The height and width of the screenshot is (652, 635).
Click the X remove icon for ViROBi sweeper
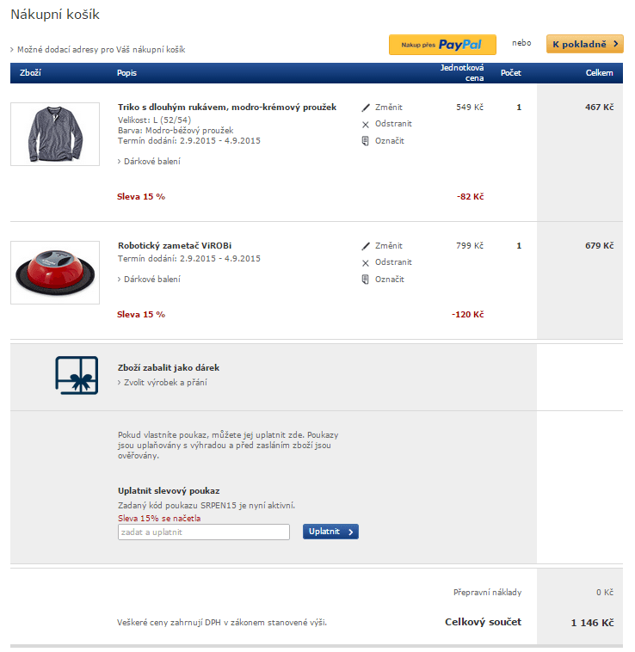366,263
